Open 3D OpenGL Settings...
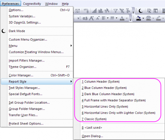The height and width of the screenshot is (140, 165). pos(37,22)
